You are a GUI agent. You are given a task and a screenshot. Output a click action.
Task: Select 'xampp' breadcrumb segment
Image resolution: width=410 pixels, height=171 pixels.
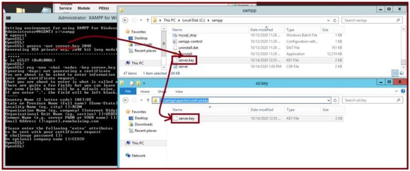218,20
